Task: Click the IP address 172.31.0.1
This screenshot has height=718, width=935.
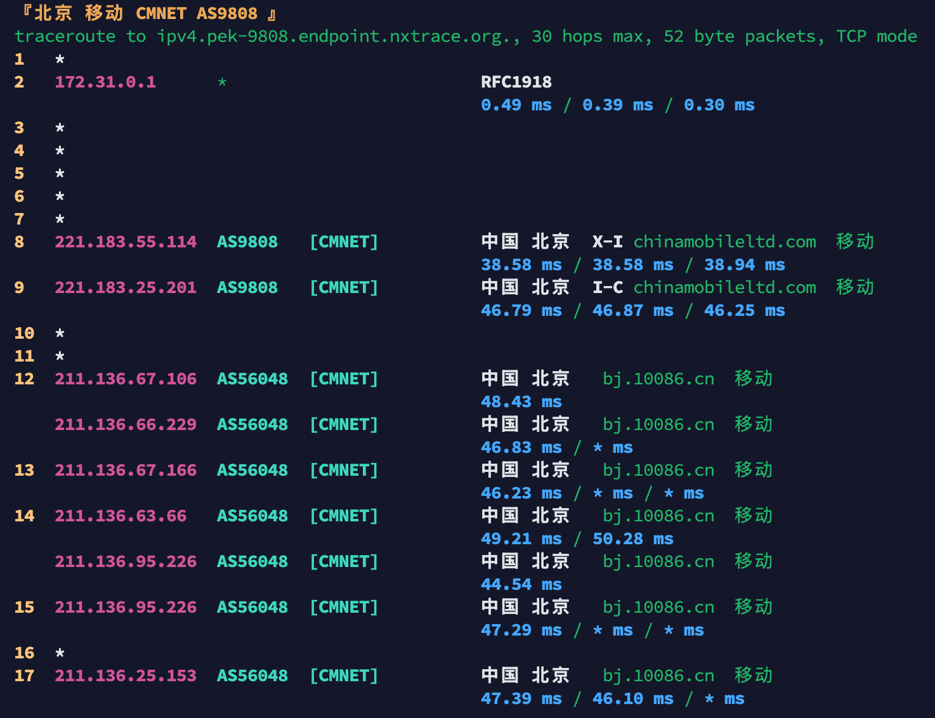Action: [105, 82]
